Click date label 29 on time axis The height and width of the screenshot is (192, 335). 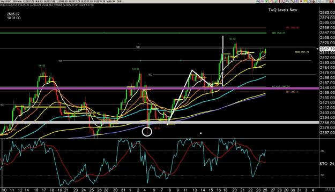[286, 190]
